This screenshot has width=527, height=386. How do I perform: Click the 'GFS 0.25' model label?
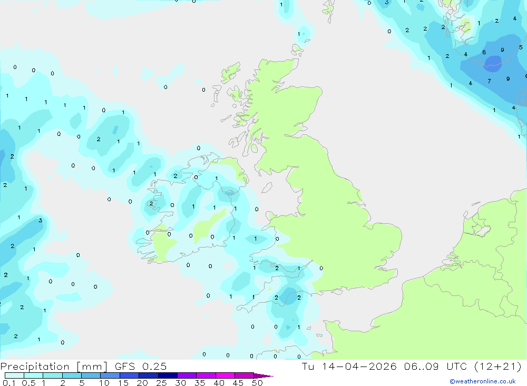[x=141, y=367]
